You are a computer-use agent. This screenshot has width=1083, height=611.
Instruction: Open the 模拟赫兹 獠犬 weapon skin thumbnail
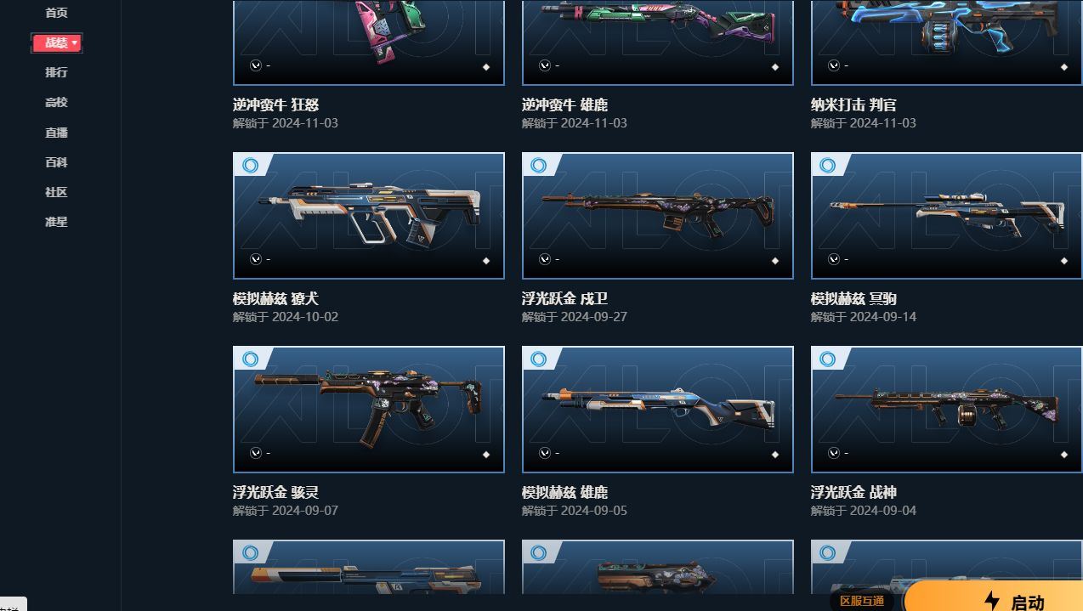(369, 216)
